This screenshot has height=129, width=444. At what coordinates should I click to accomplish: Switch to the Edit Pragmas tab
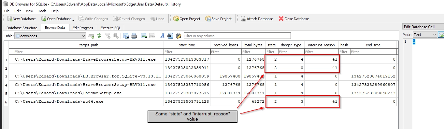click(x=83, y=28)
